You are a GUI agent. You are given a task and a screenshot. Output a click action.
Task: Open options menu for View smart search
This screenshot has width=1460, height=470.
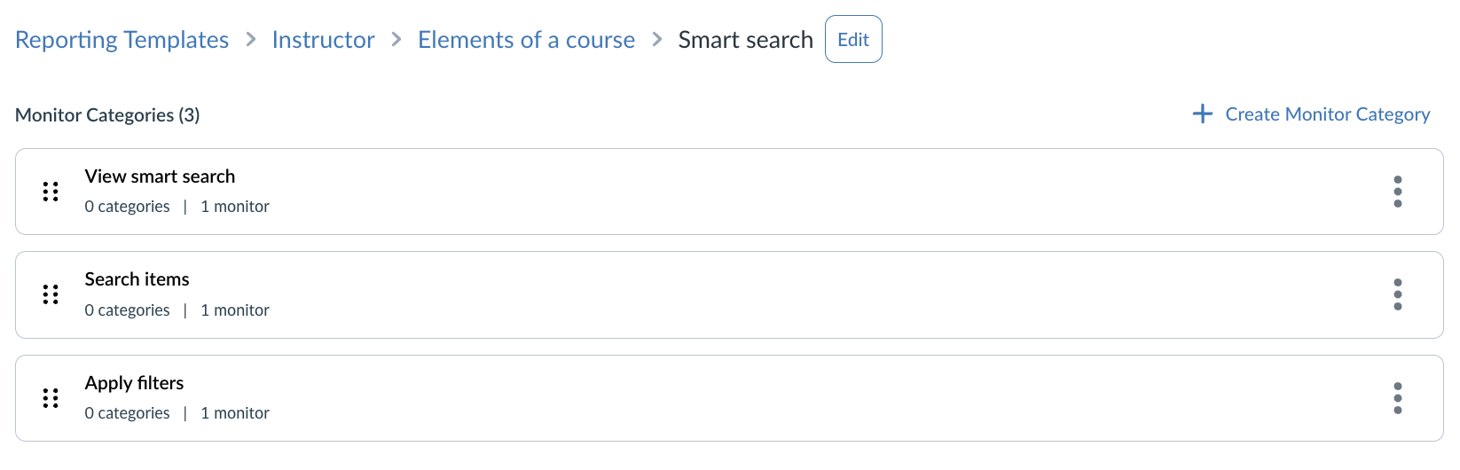[x=1397, y=192]
